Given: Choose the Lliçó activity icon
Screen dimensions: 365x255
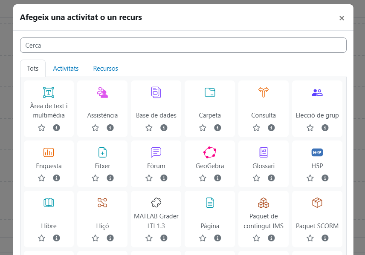Looking at the screenshot, I should click(102, 203).
